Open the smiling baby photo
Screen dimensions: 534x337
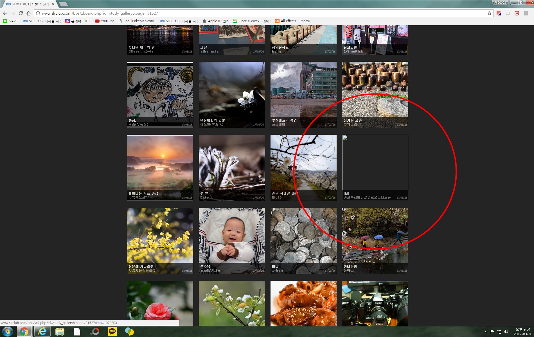232,241
